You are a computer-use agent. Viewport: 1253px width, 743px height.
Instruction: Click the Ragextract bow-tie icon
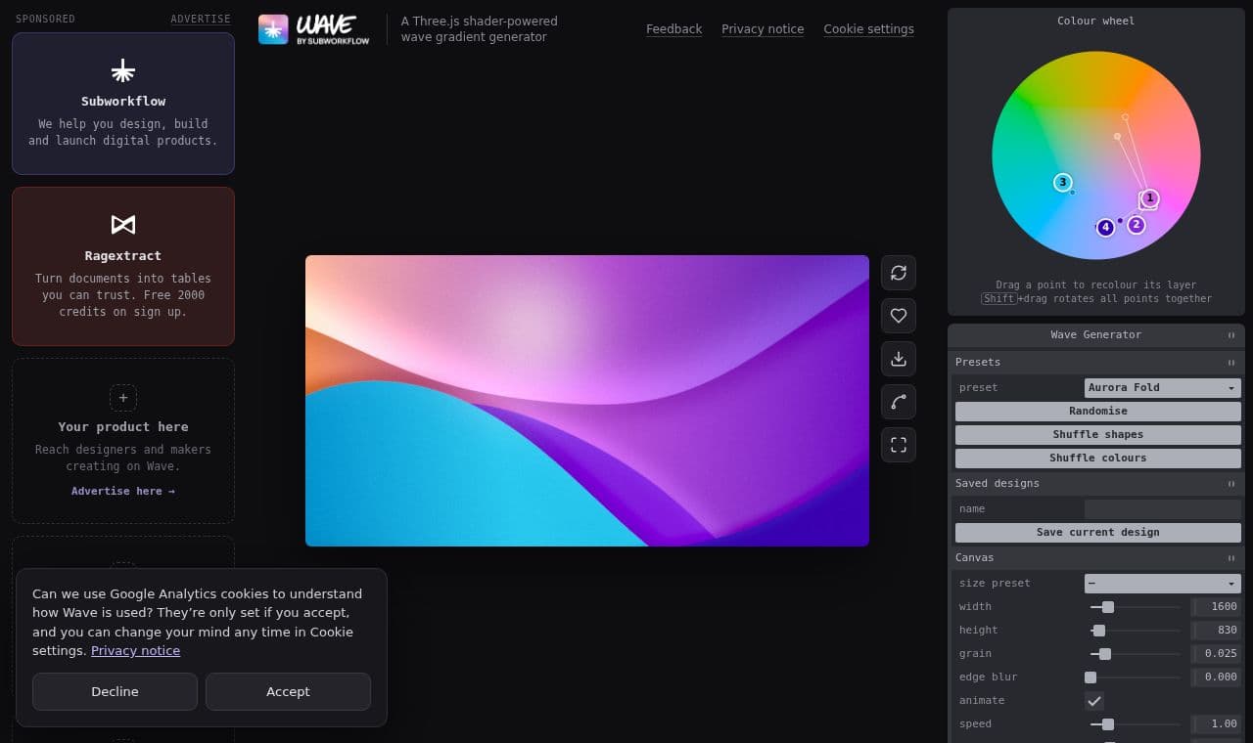point(123,225)
